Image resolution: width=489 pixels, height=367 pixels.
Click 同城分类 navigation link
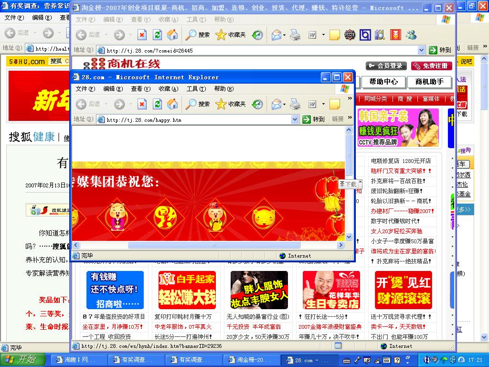(x=375, y=99)
